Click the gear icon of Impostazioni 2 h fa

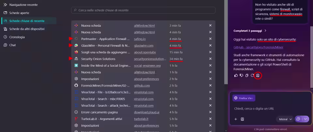pos(76,79)
